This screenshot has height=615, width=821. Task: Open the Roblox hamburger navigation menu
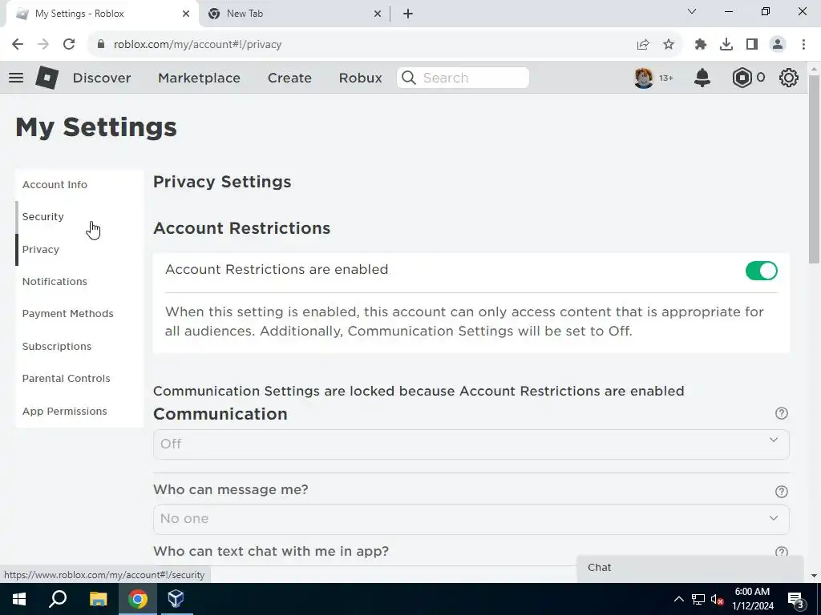16,78
